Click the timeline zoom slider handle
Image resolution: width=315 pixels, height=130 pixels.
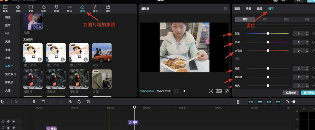click(294, 102)
